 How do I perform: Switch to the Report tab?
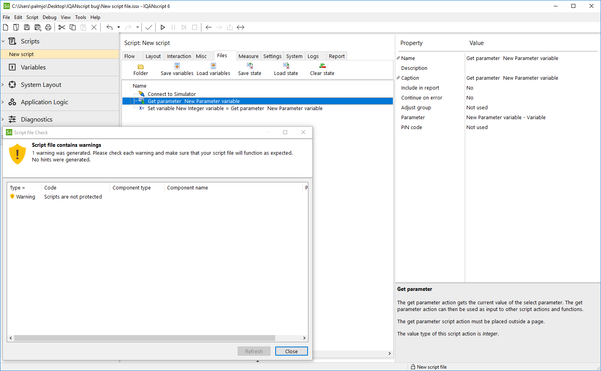tap(337, 56)
